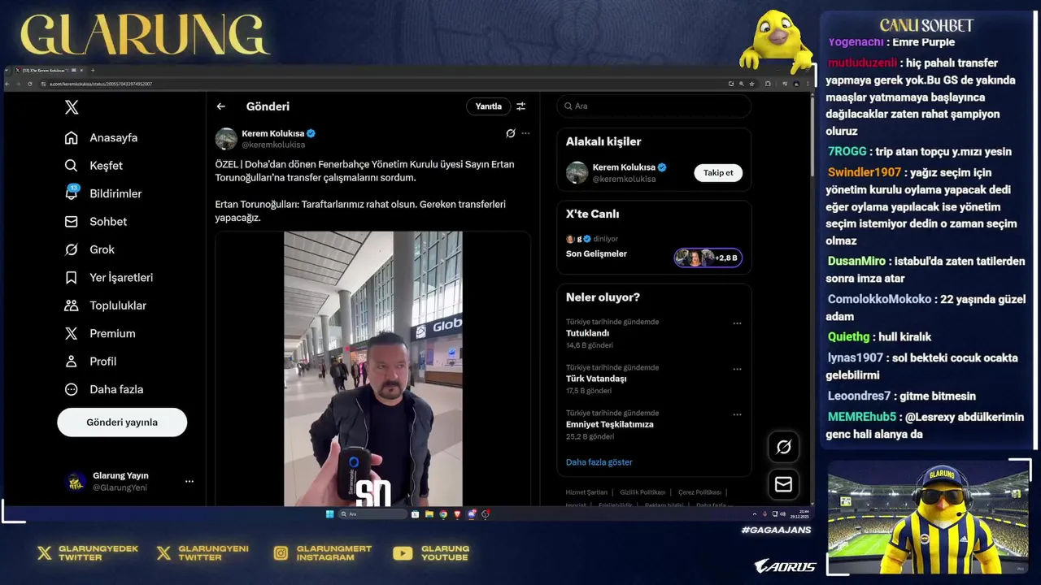
Task: Open Tutuklandı trending topic
Action: pos(587,333)
